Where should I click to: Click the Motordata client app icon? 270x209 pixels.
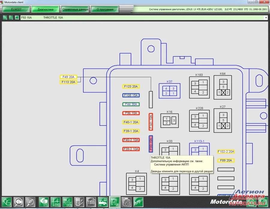(2, 2)
